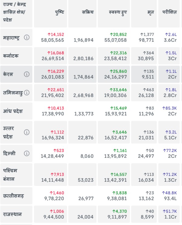Open the कर्नाटक state row
This screenshot has width=182, height=225.
[x=11, y=56]
